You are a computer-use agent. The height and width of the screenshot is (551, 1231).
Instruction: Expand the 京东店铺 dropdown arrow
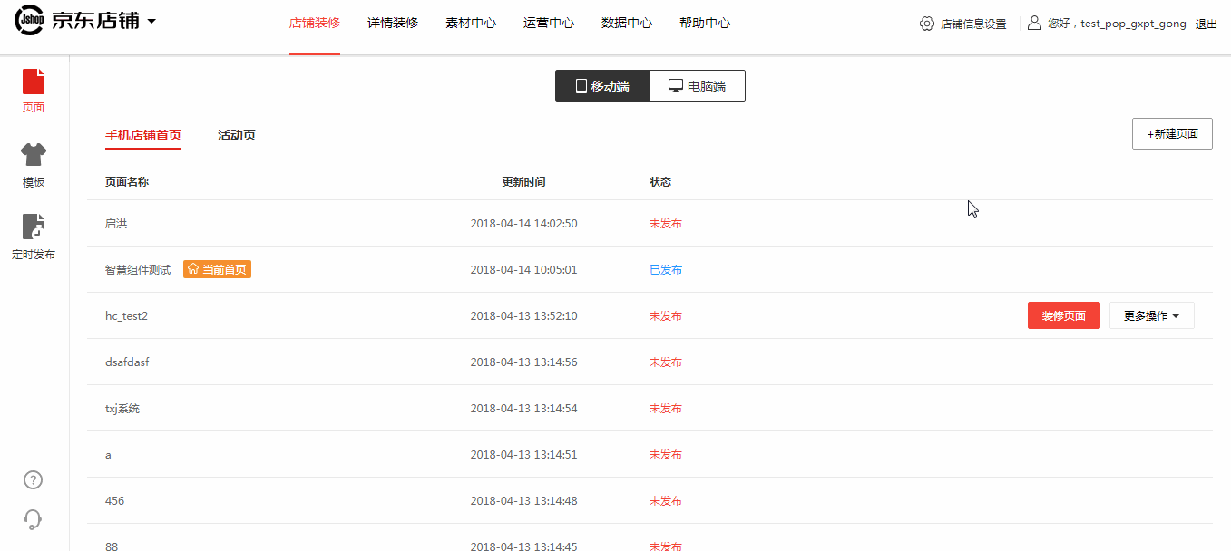coord(151,22)
